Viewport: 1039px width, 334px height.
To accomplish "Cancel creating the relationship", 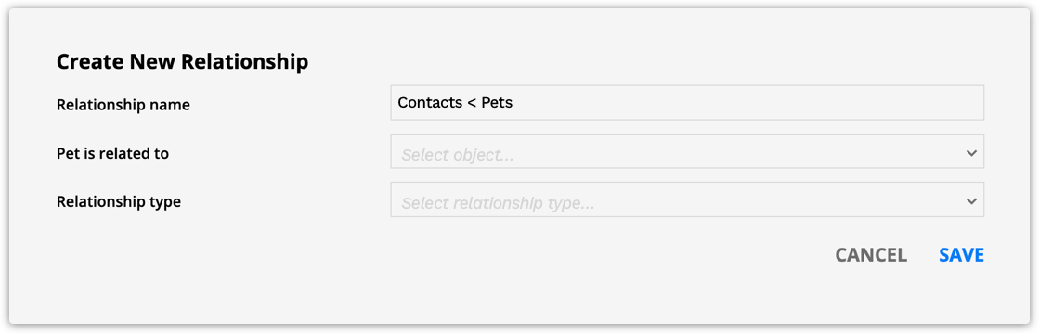I will tap(871, 255).
